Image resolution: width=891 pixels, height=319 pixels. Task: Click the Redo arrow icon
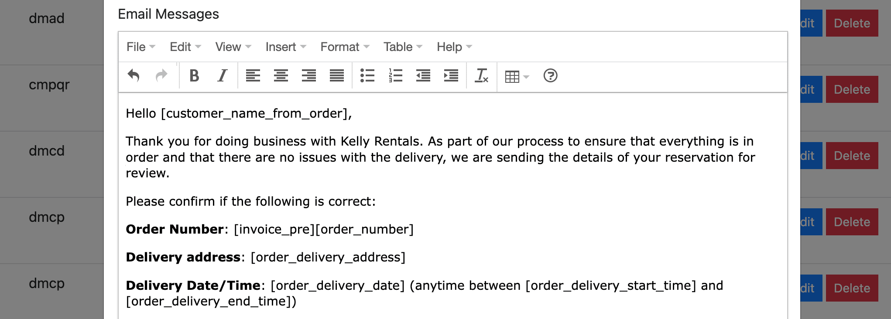[161, 76]
